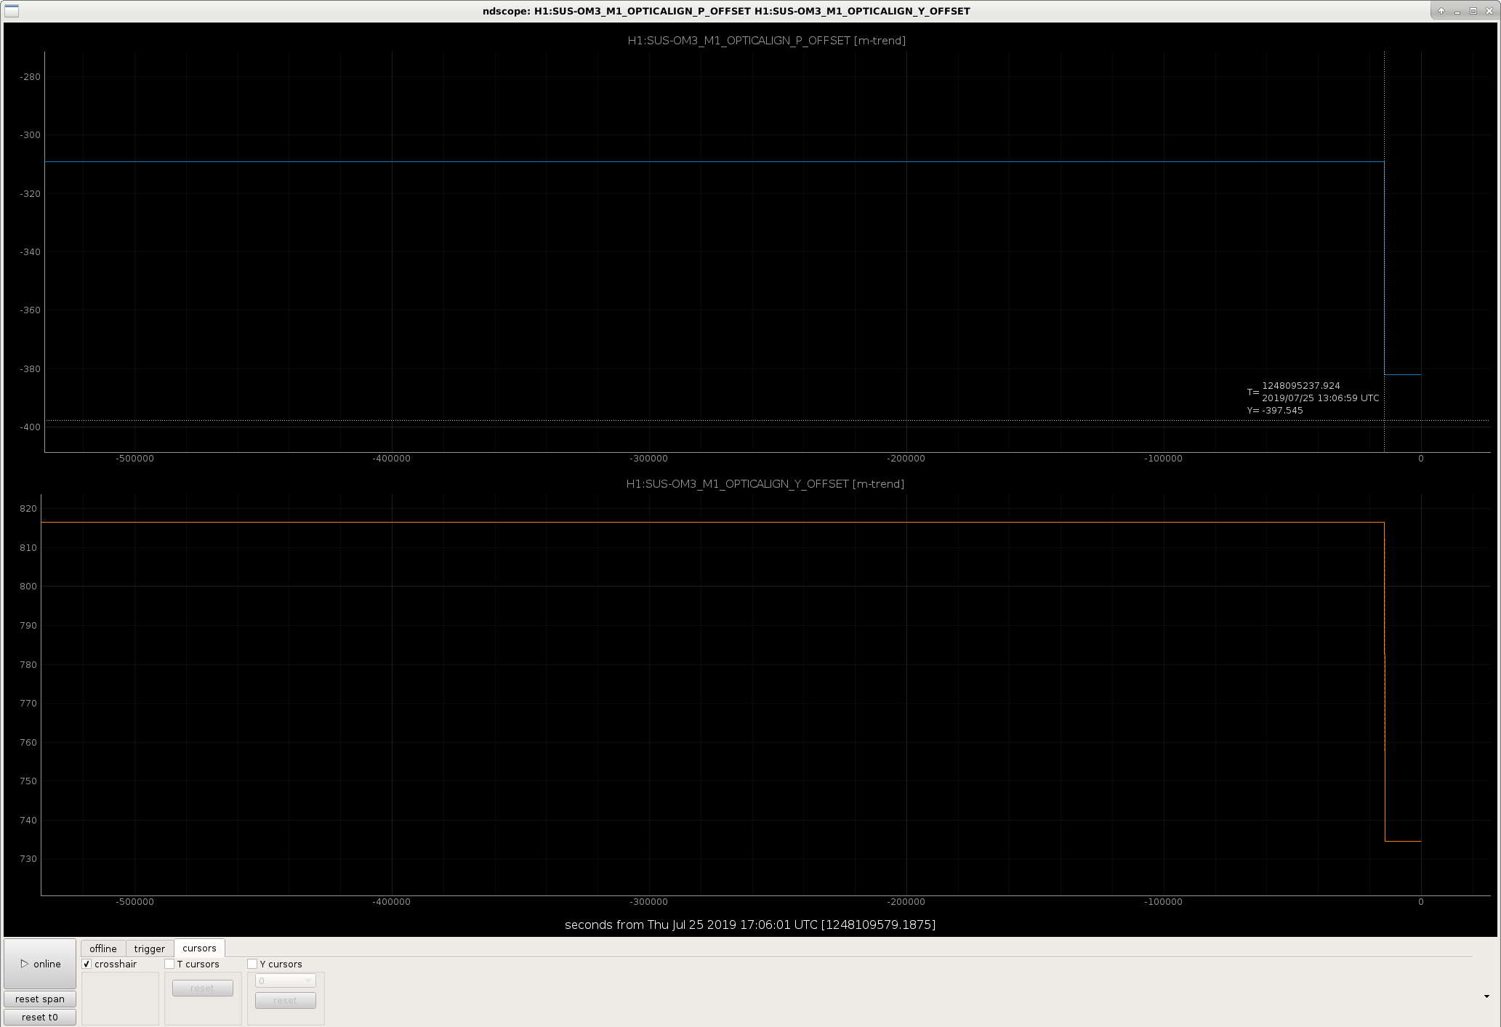The image size is (1501, 1027).
Task: Click the time axis label 'seconds from Thu Jul 25 2019'
Action: click(x=749, y=925)
